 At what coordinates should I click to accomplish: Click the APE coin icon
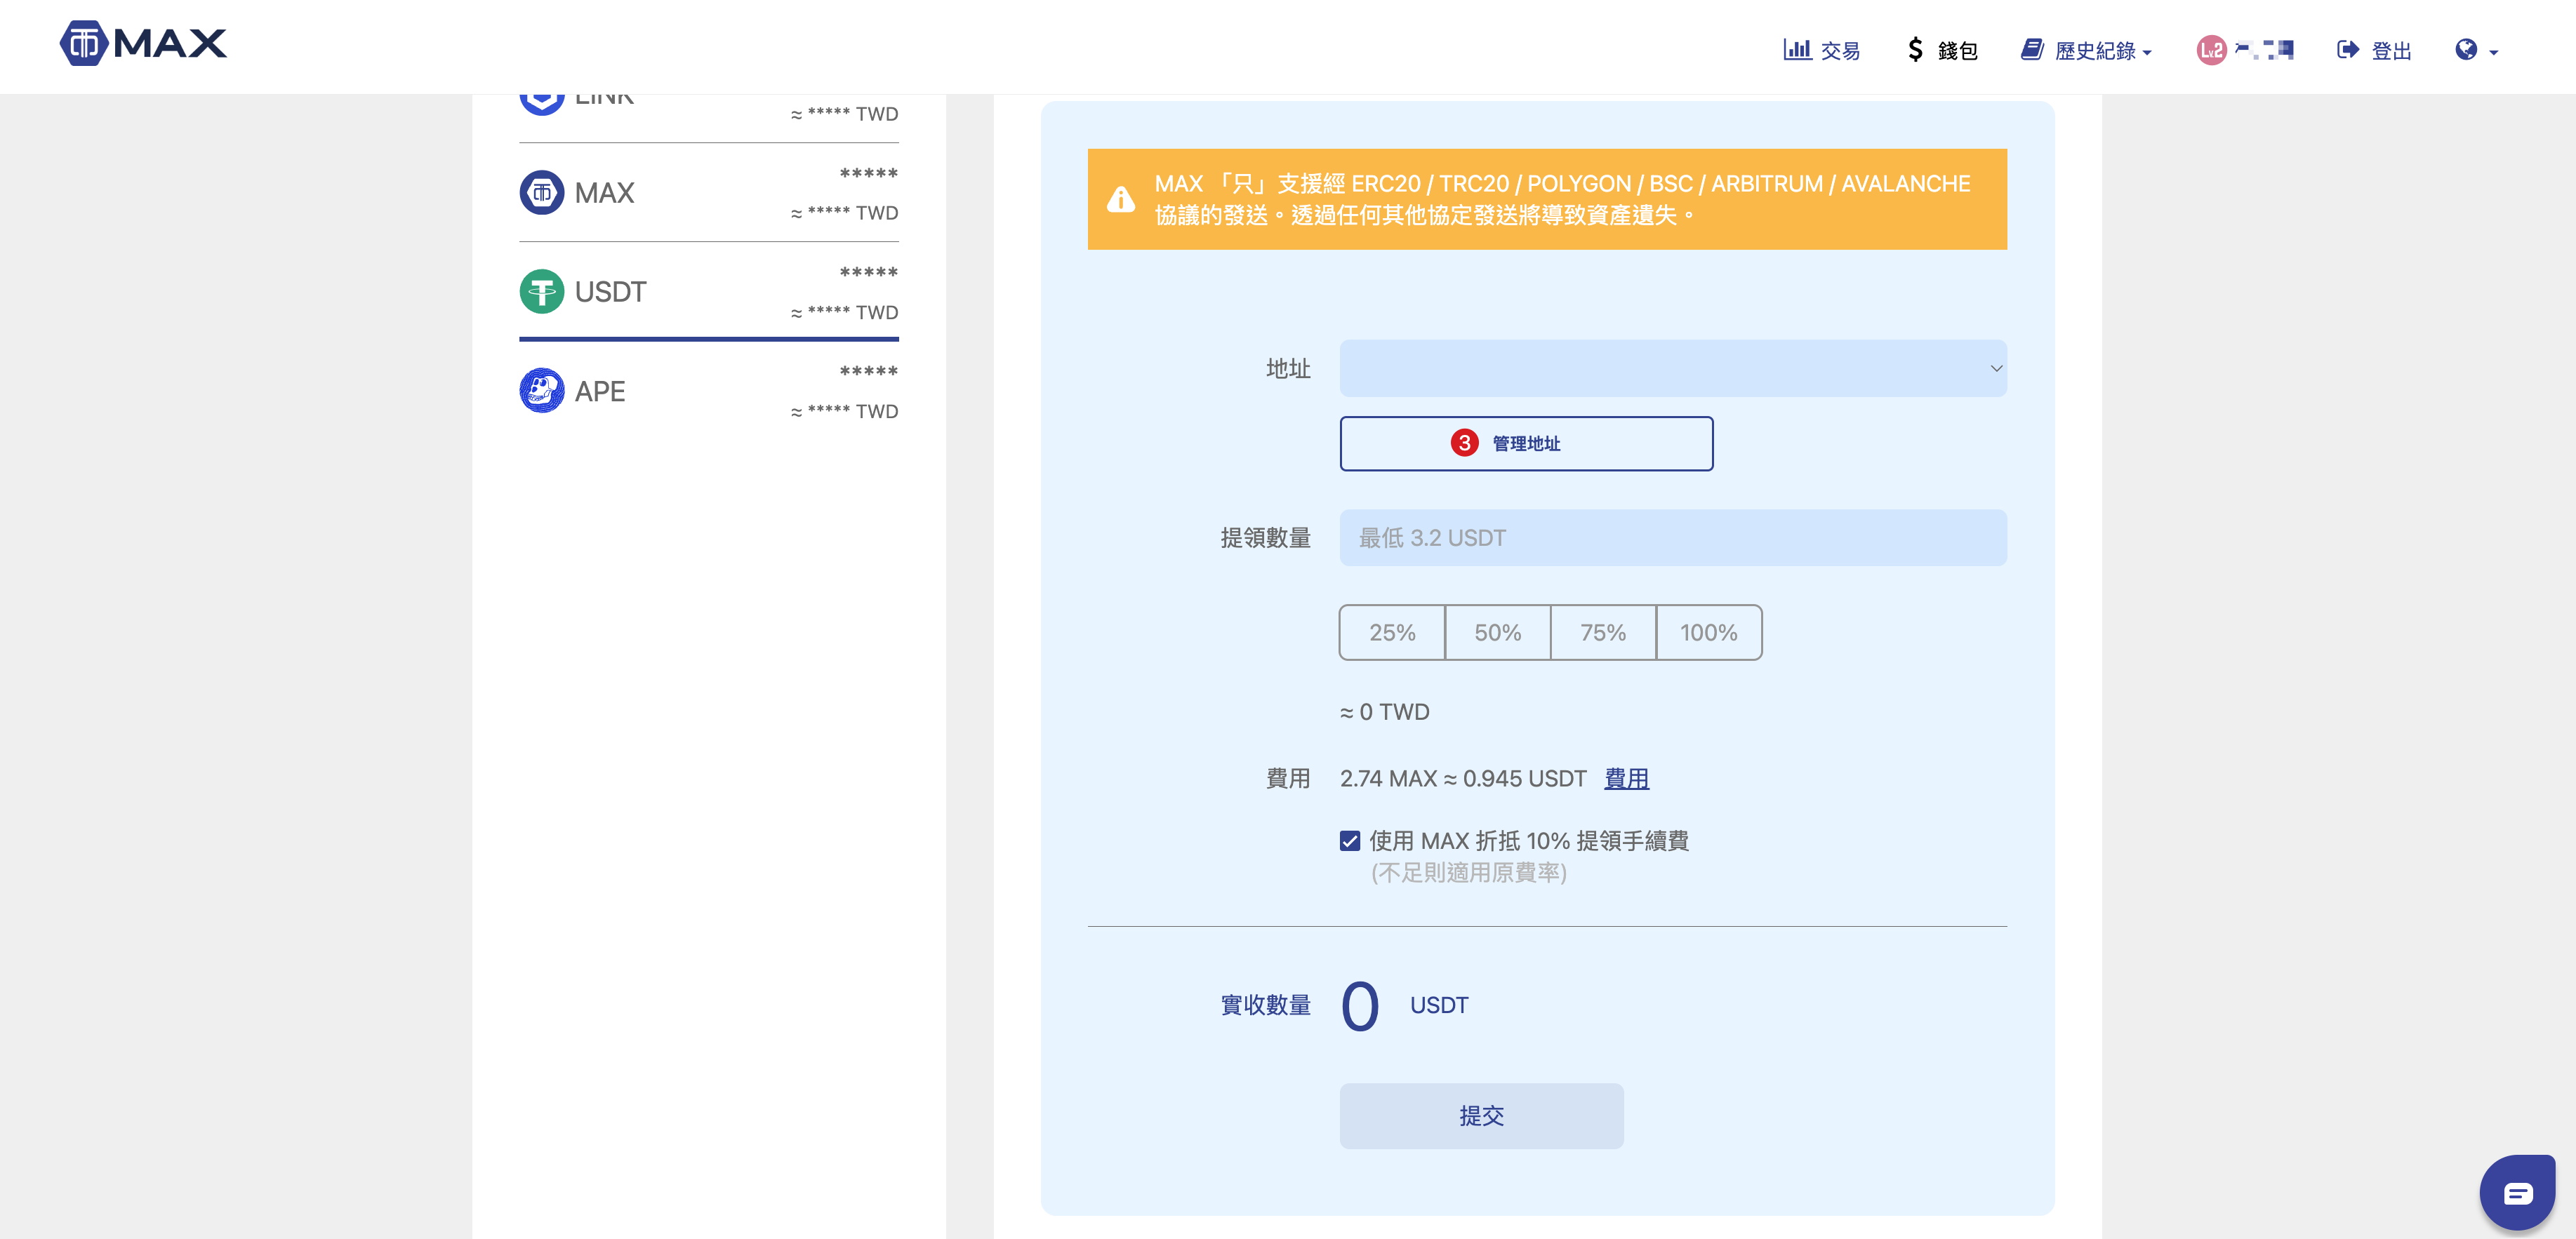542,391
